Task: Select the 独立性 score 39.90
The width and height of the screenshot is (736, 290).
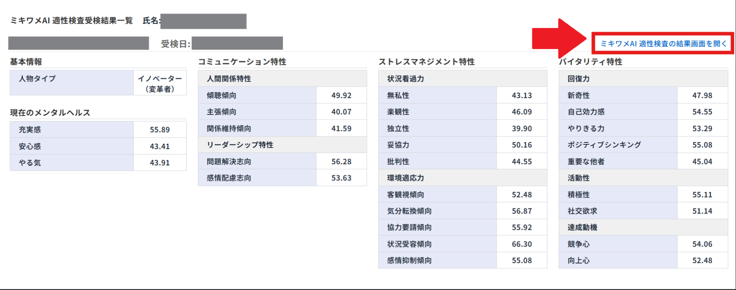Action: (x=521, y=128)
